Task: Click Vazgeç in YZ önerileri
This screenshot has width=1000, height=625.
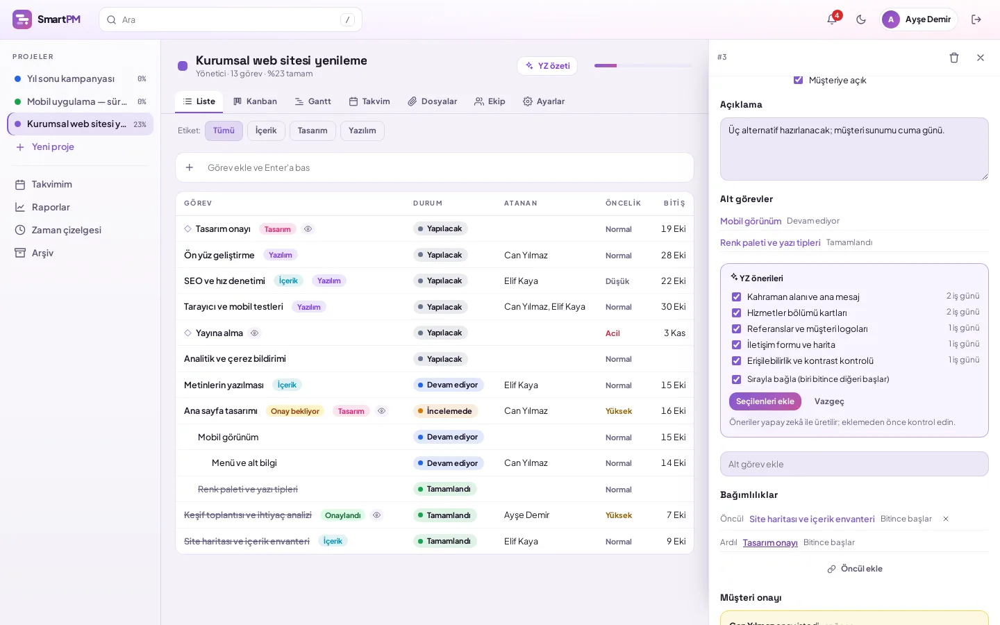Action: pos(829,401)
